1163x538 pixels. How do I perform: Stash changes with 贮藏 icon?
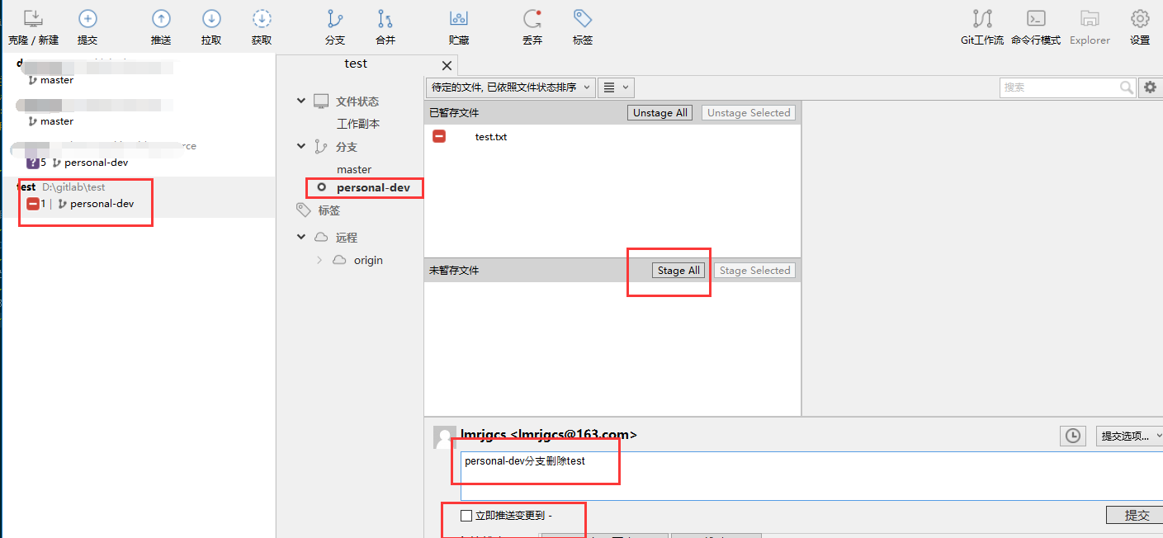pyautogui.click(x=459, y=20)
